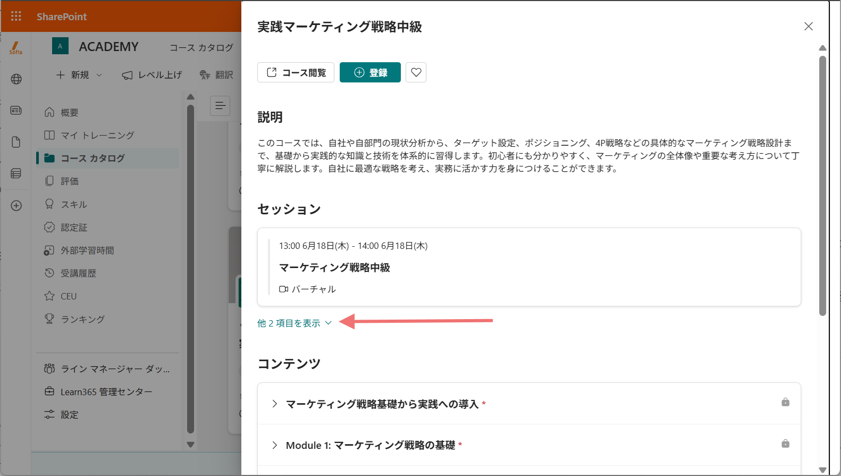Click the navigation scrollbar down arrow

[x=190, y=444]
